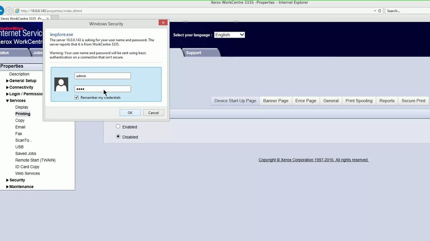430x241 pixels.
Task: Collapse the Services tree node
Action: point(7,101)
